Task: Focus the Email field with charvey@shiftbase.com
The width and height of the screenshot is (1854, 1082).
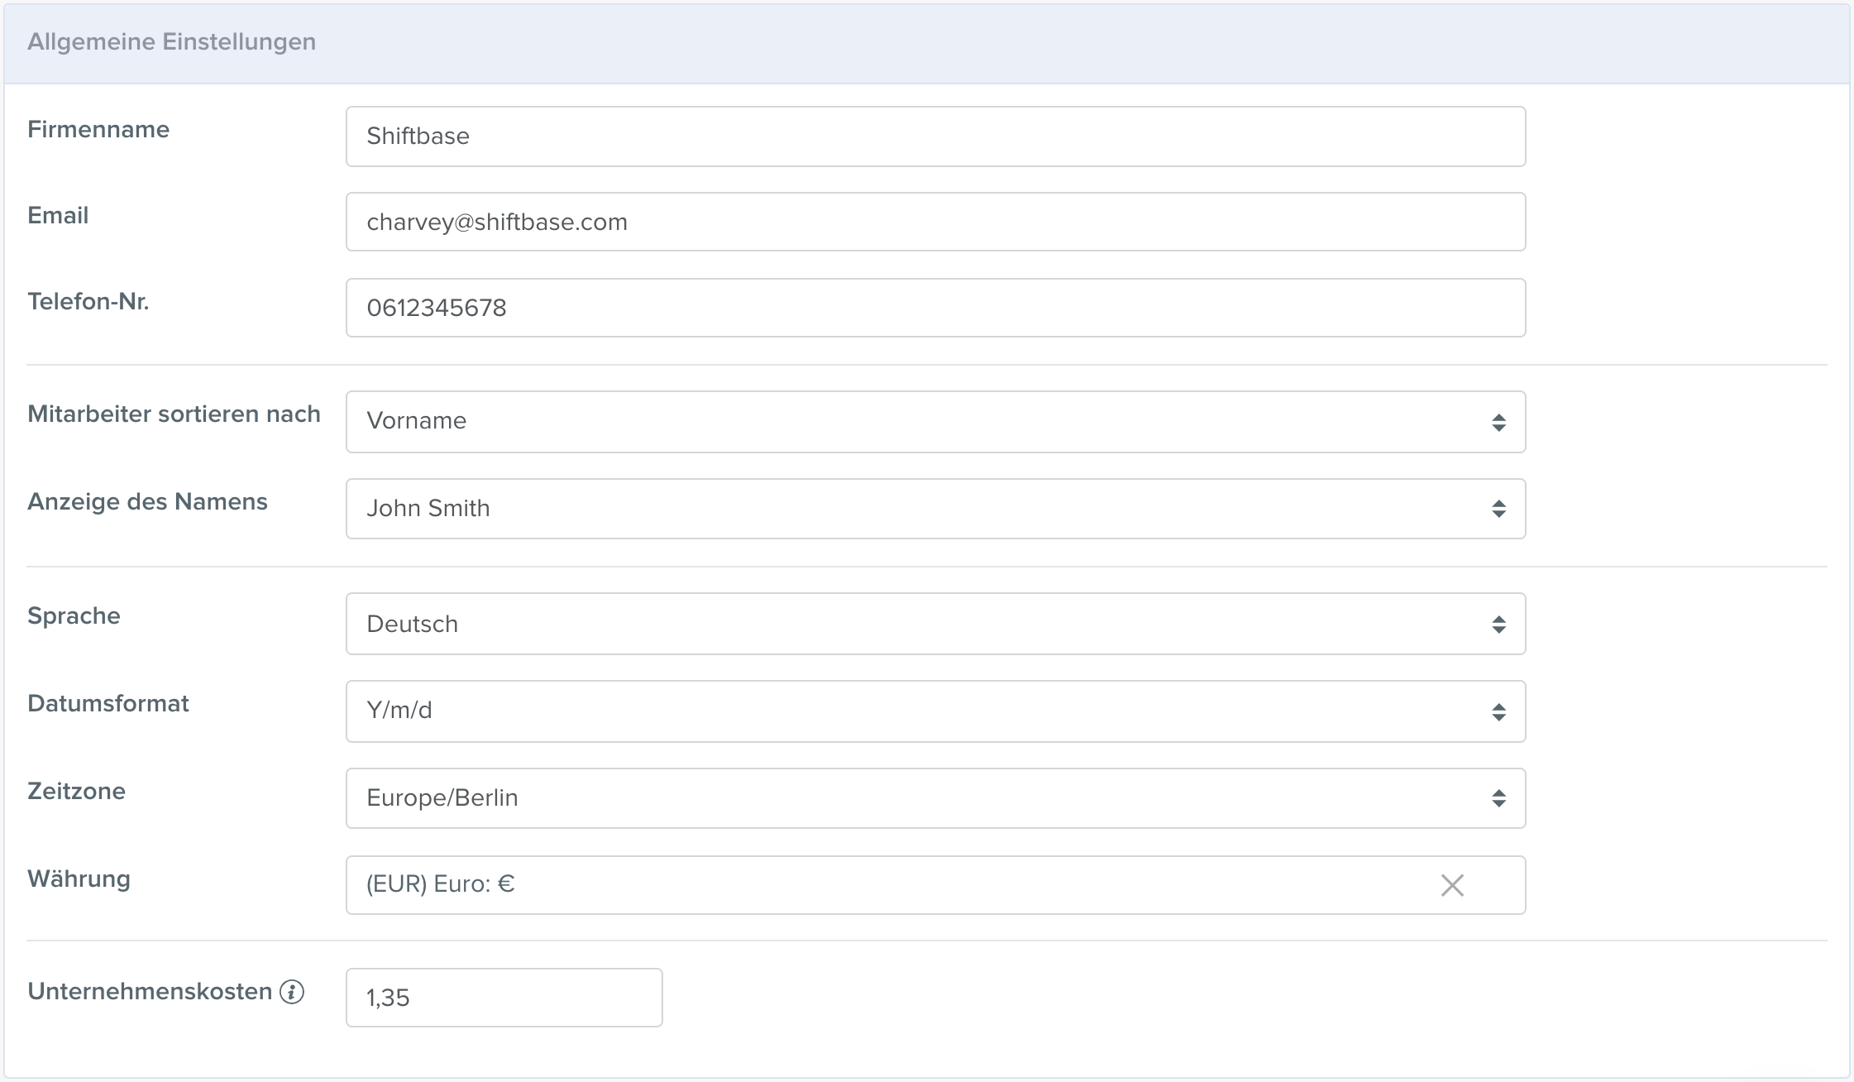Action: click(935, 222)
